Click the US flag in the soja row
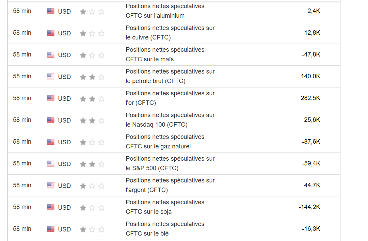The width and height of the screenshot is (368, 241). [x=51, y=207]
